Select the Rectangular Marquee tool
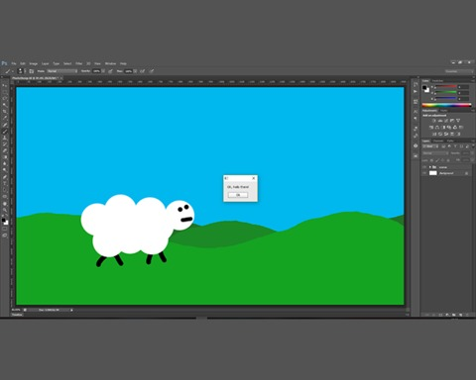The image size is (476, 380). pos(5,91)
